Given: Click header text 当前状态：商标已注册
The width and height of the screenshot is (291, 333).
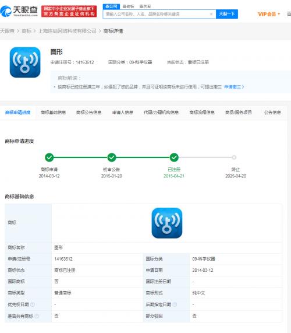Looking at the screenshot, I should pos(188,62).
